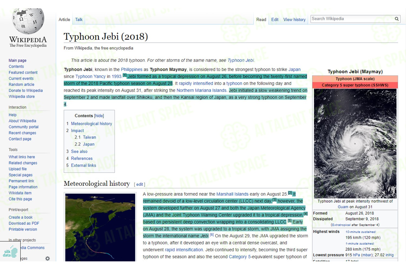Click Cite this page
Screen dimensions: 406x270
[20, 199]
